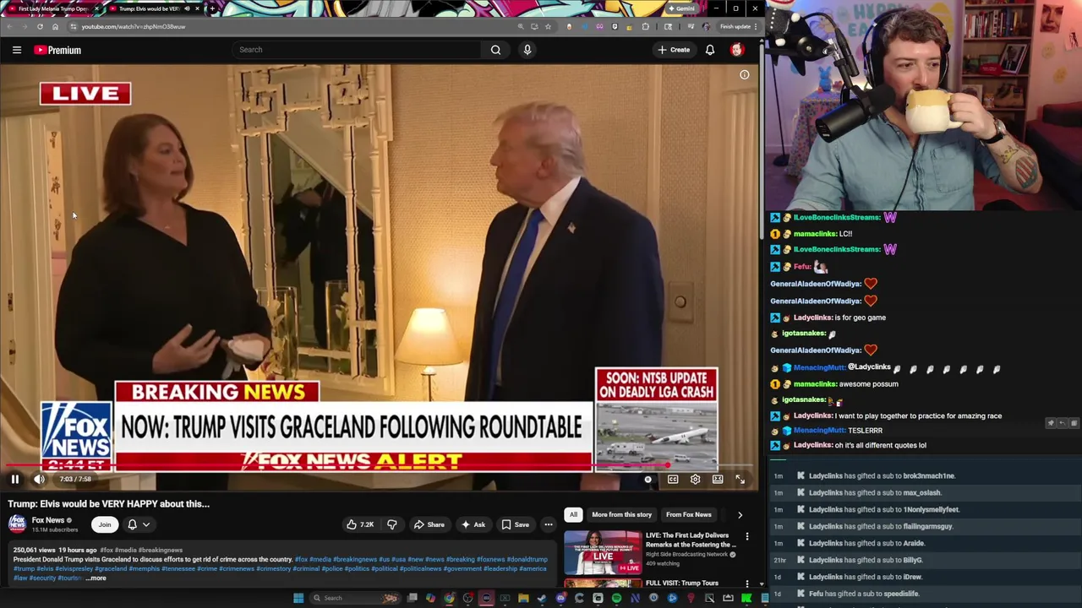
Task: Open Task View on the taskbar
Action: pos(412,598)
